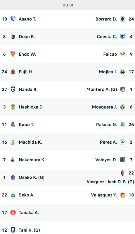Click the club crest next to Asano T.
This screenshot has height=234, width=135.
tap(13, 19)
